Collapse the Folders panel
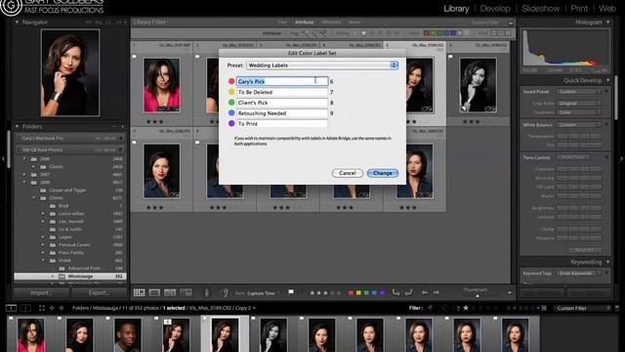Image resolution: width=625 pixels, height=352 pixels. (x=18, y=126)
